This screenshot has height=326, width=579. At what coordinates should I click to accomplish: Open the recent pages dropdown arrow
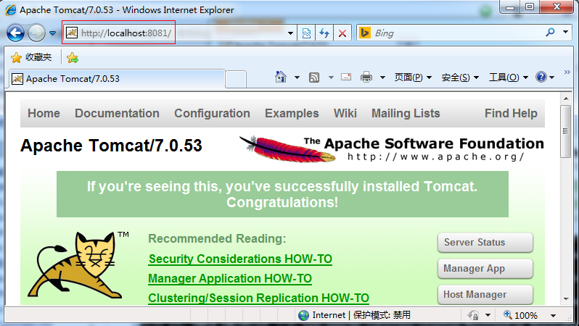click(x=52, y=33)
